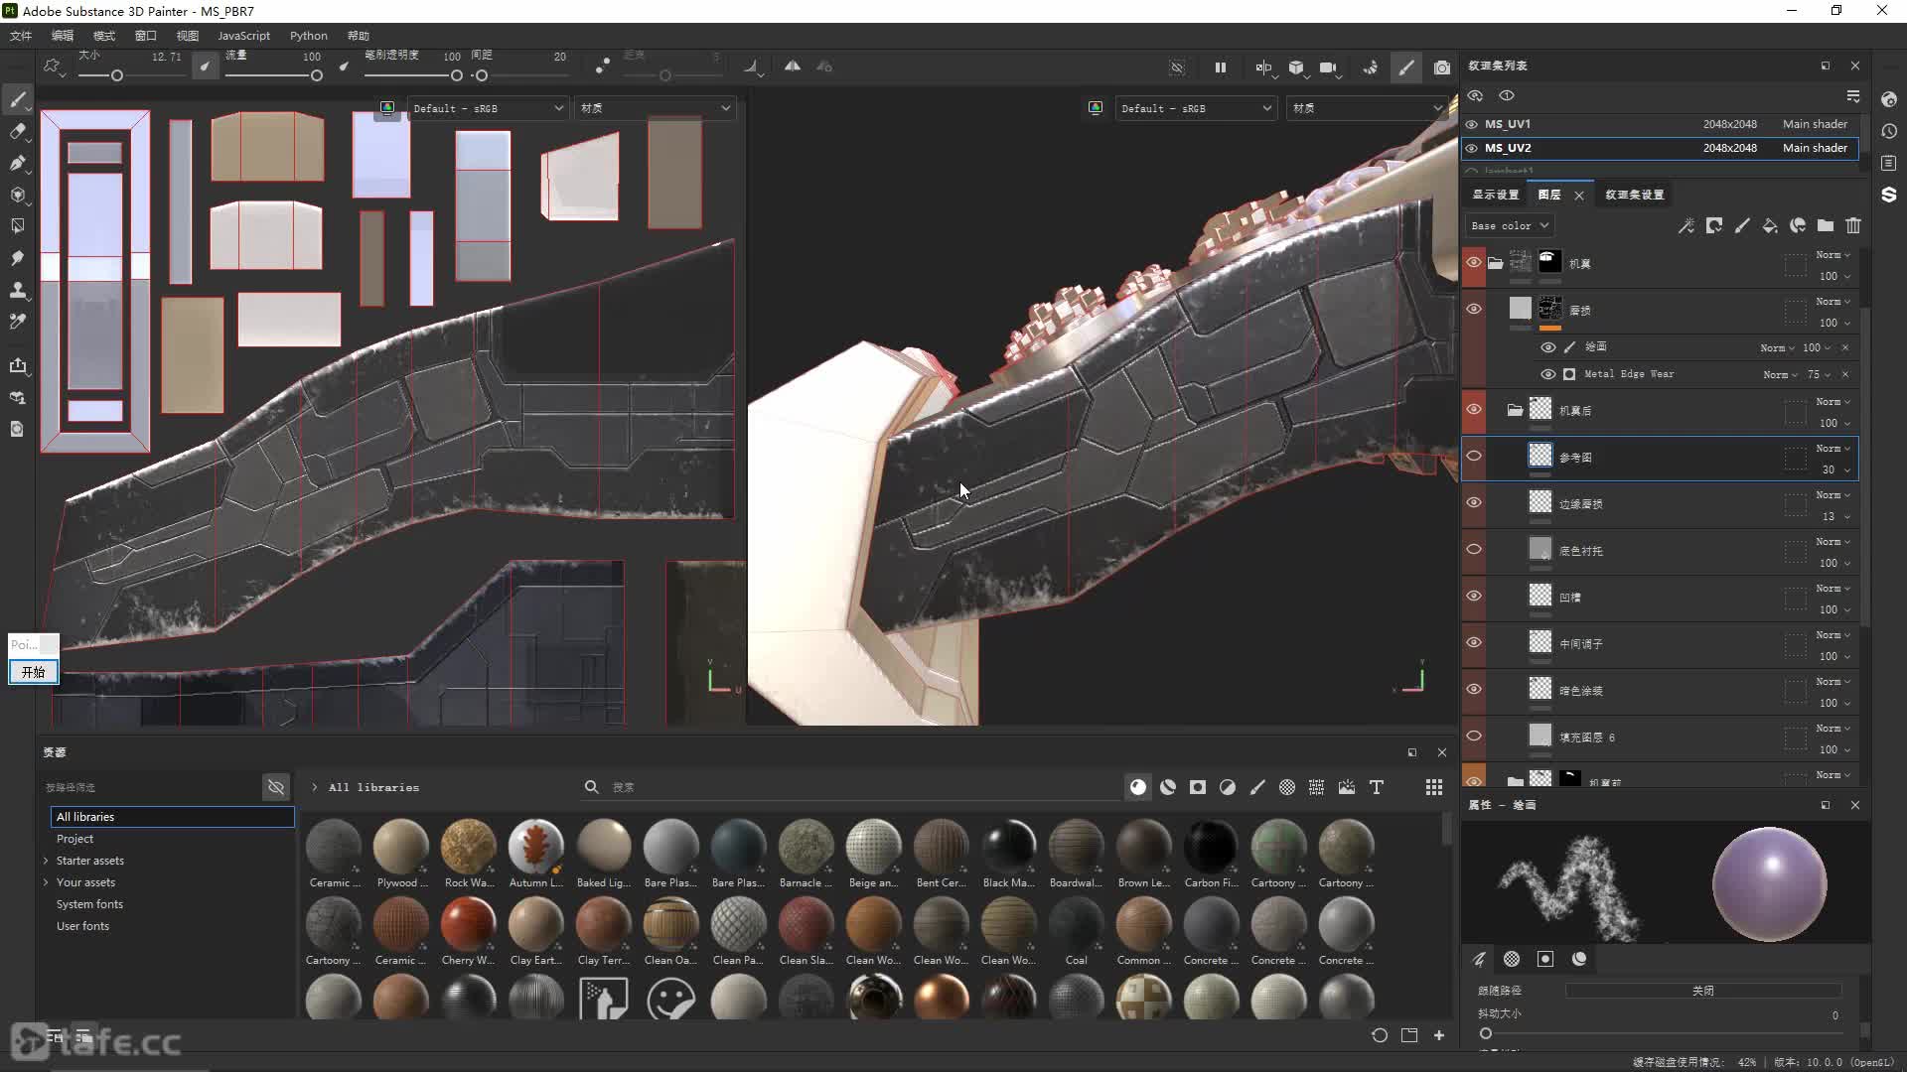Filter assets by fonts icon
This screenshot has width=1907, height=1072.
(1377, 787)
